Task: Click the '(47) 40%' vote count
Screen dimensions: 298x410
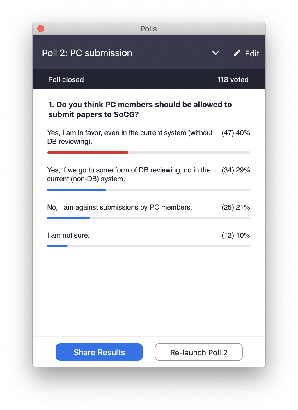Action: pos(236,133)
